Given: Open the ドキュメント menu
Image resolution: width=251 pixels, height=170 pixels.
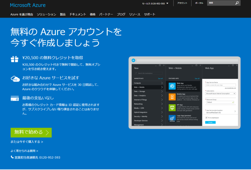Looking at the screenshot, I should click(77, 14).
